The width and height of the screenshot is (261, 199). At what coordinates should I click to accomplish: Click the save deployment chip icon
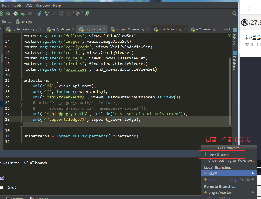pos(87,13)
